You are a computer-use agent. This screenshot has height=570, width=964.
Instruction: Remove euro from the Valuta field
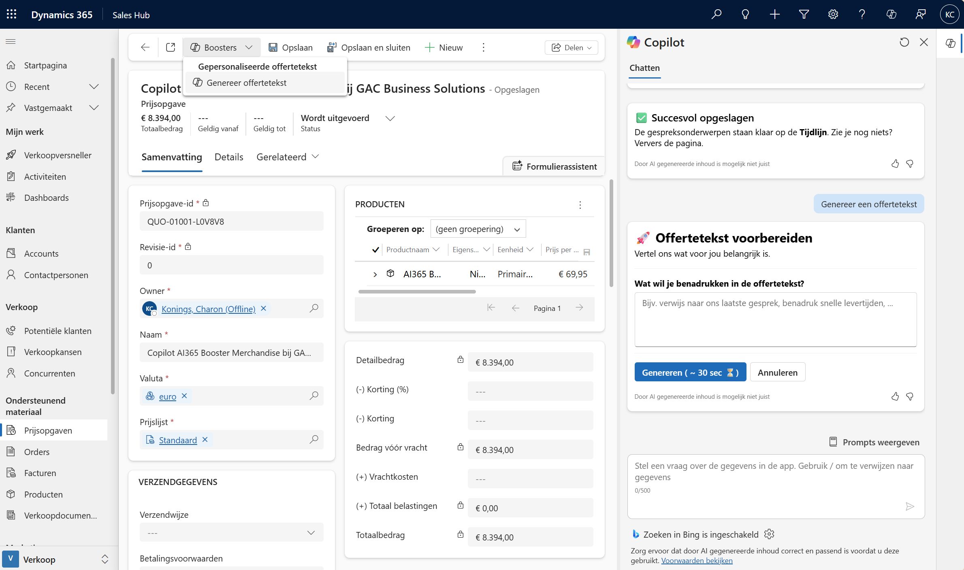click(x=184, y=396)
